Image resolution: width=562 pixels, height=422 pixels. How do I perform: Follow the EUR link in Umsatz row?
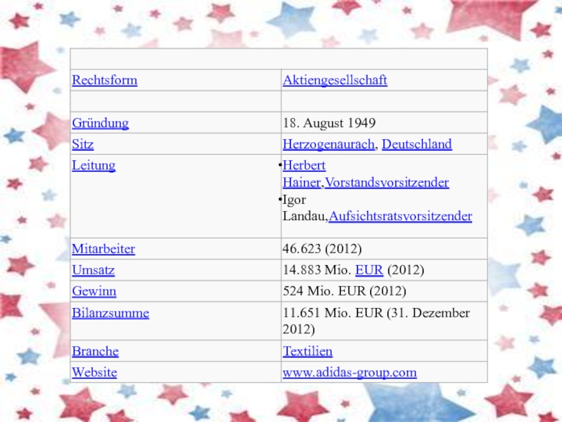pos(370,270)
